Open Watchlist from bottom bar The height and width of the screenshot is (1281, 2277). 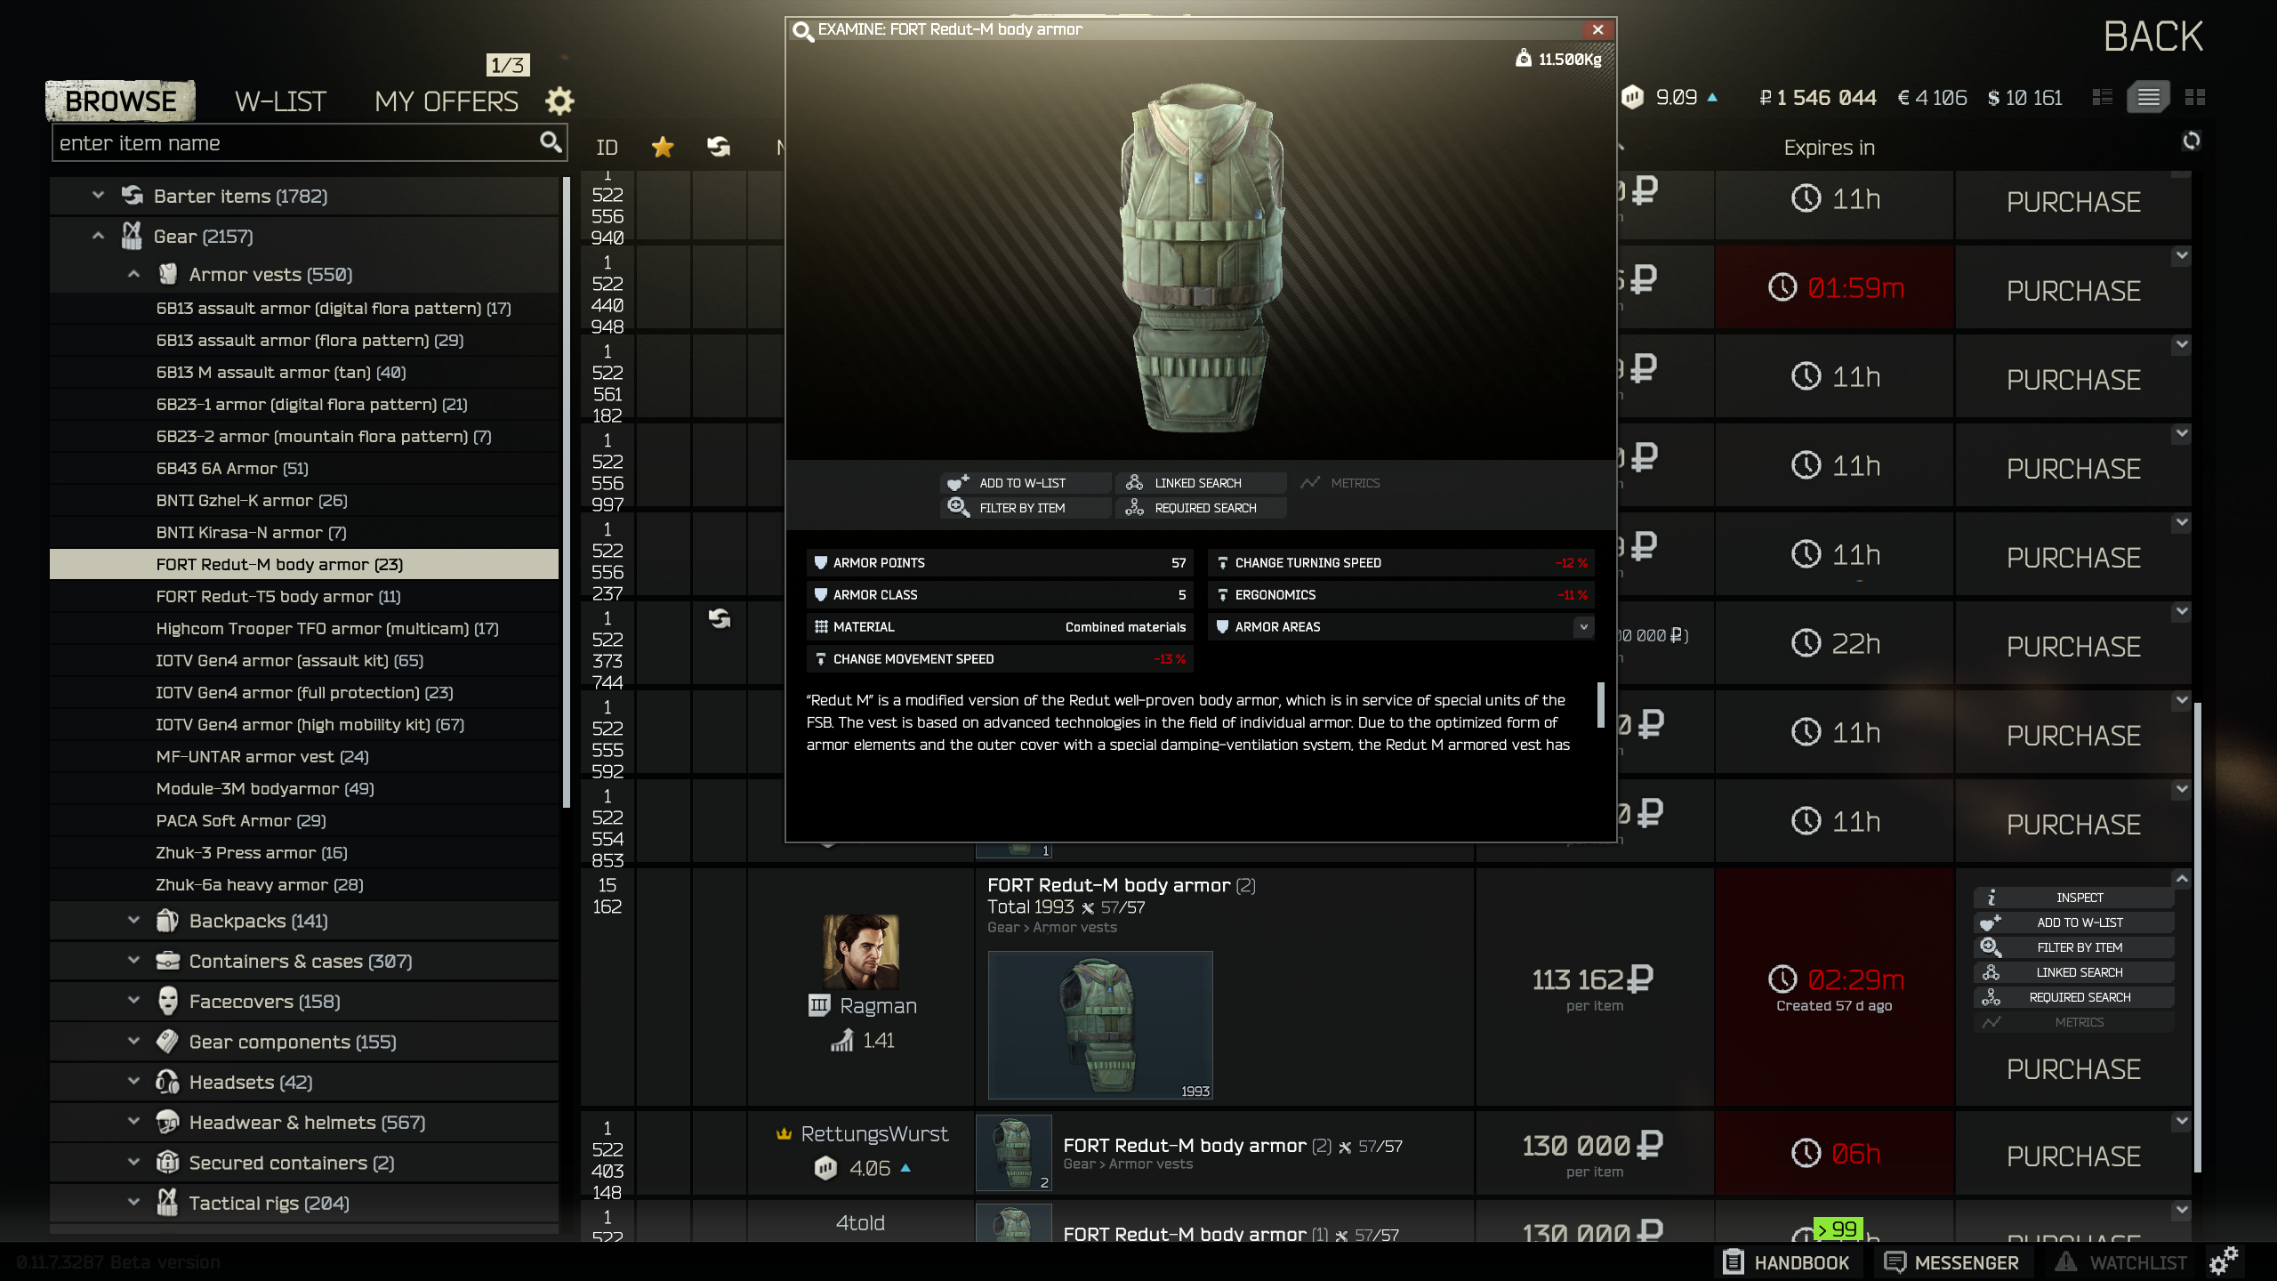[x=2120, y=1262]
